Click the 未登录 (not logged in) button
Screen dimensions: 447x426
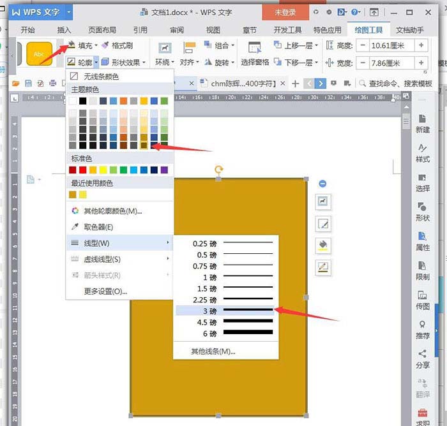tap(285, 12)
